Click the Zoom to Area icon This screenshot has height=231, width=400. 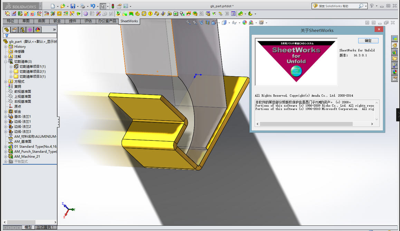195,22
